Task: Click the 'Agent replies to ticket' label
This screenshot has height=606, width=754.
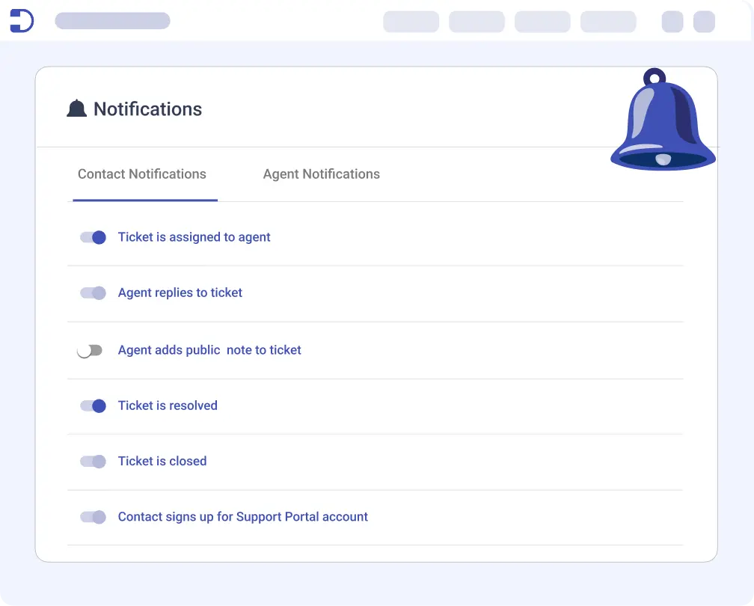Action: point(180,293)
